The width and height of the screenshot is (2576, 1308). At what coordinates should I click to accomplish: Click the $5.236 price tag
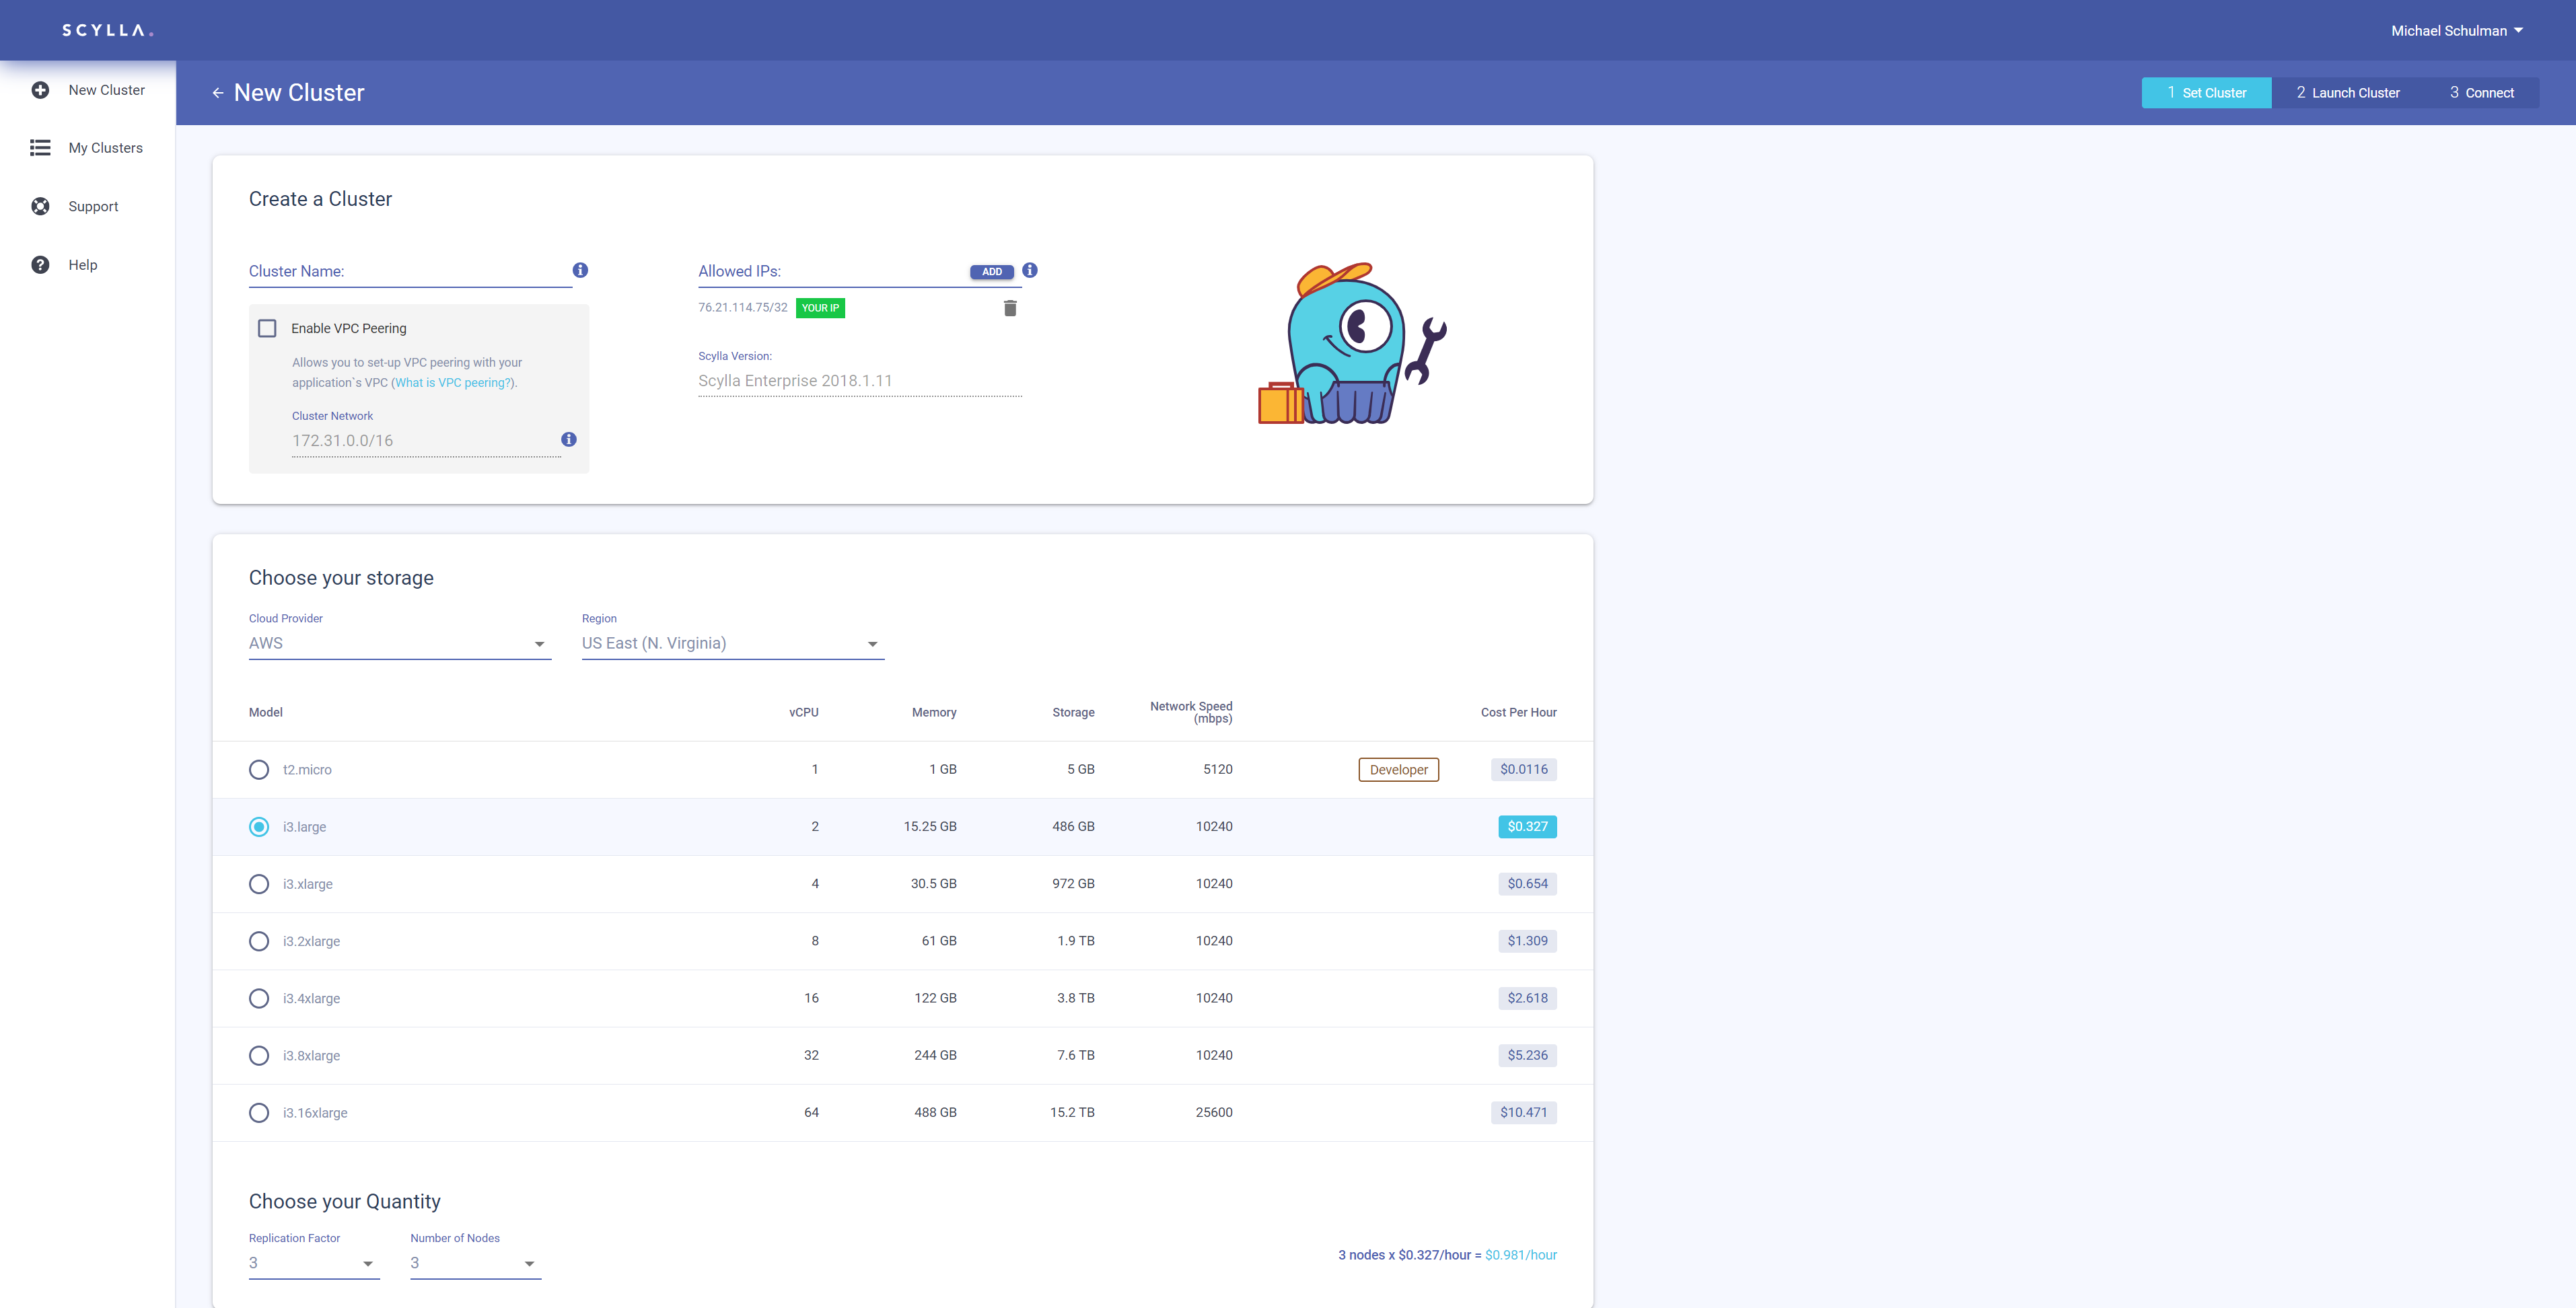click(1527, 1055)
